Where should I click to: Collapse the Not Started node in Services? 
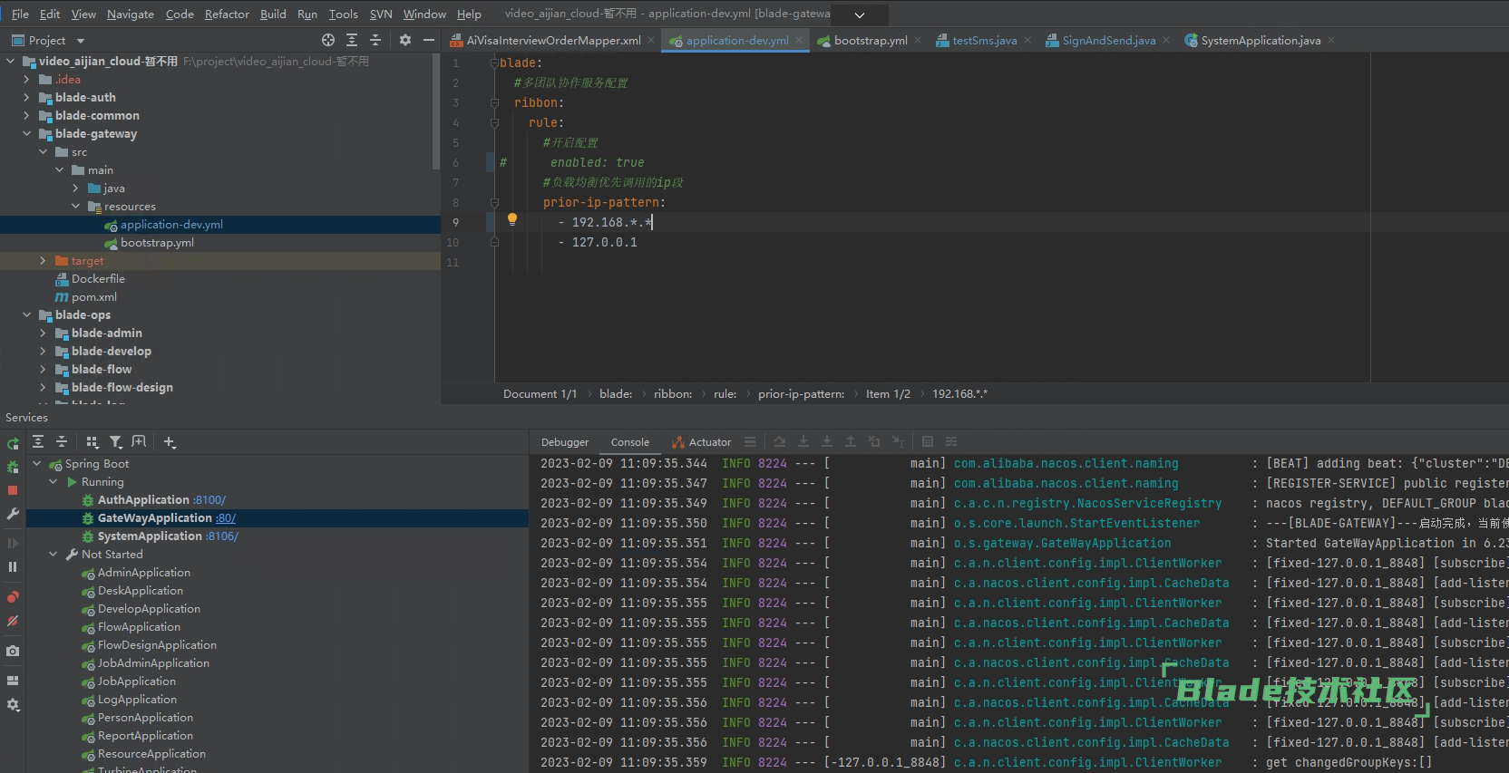point(54,554)
